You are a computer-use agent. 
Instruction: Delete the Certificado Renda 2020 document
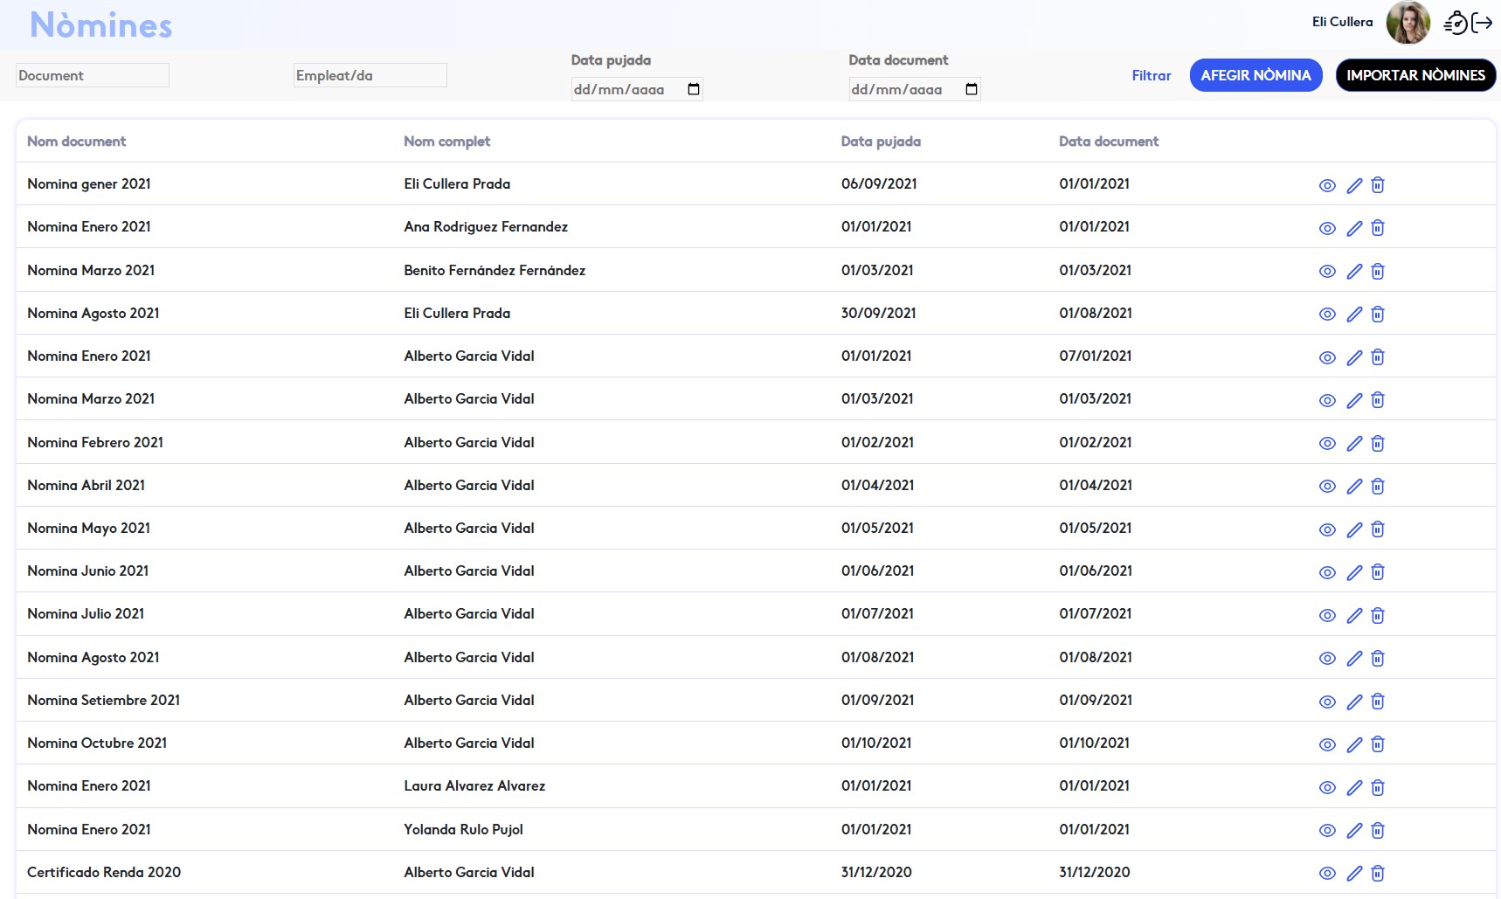coord(1378,874)
